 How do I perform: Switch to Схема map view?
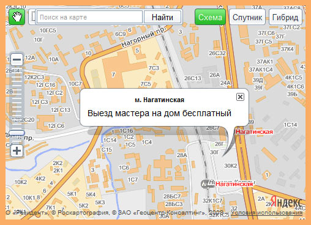coord(210,17)
